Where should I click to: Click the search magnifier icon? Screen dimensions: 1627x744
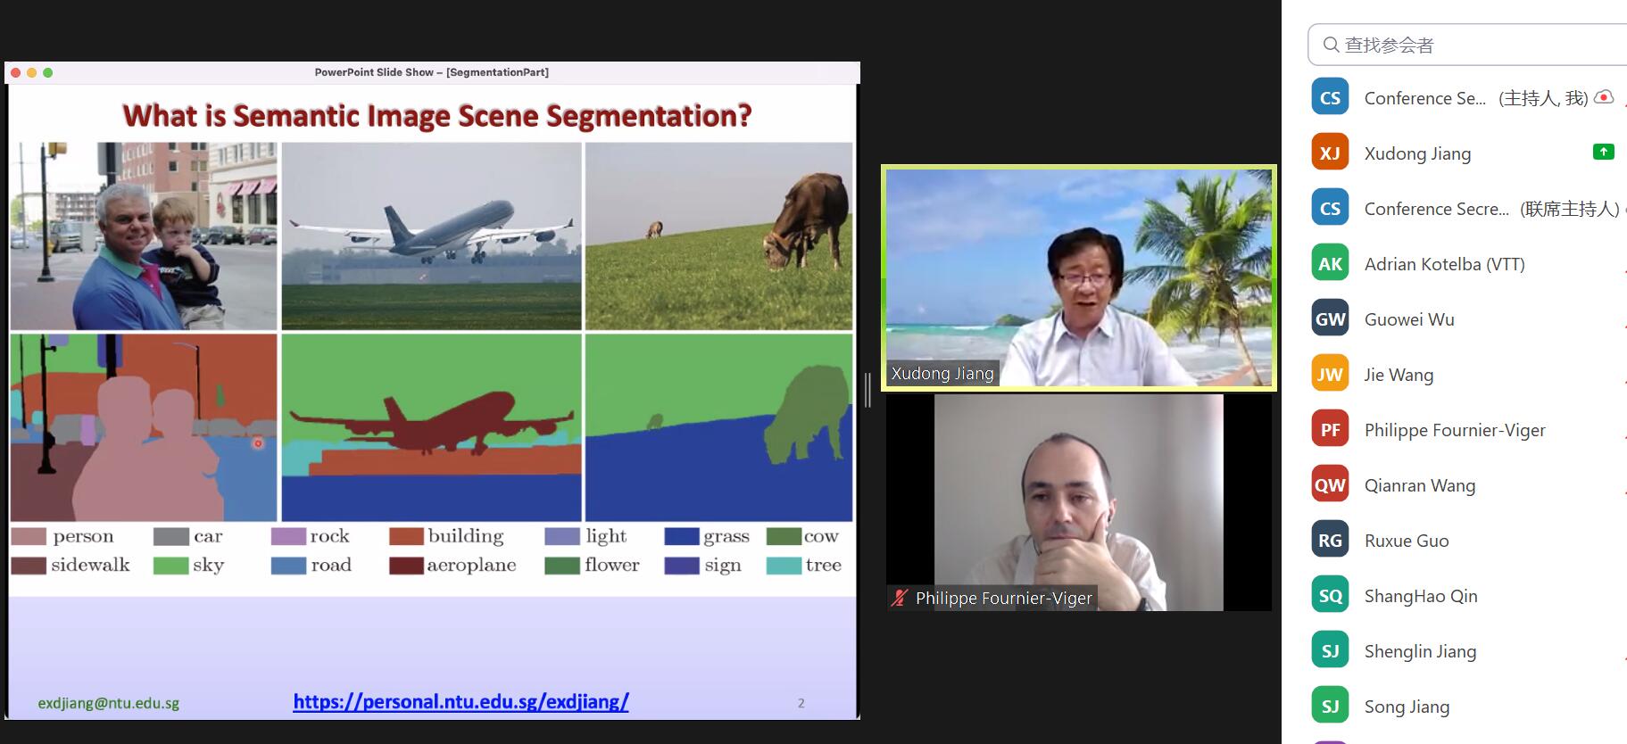pos(1331,45)
